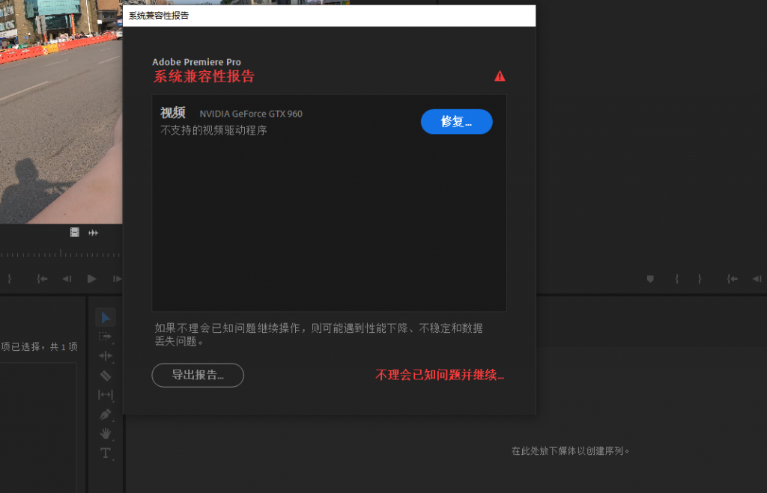The width and height of the screenshot is (767, 493).
Task: Add Marker in Program monitor
Action: pyautogui.click(x=650, y=278)
